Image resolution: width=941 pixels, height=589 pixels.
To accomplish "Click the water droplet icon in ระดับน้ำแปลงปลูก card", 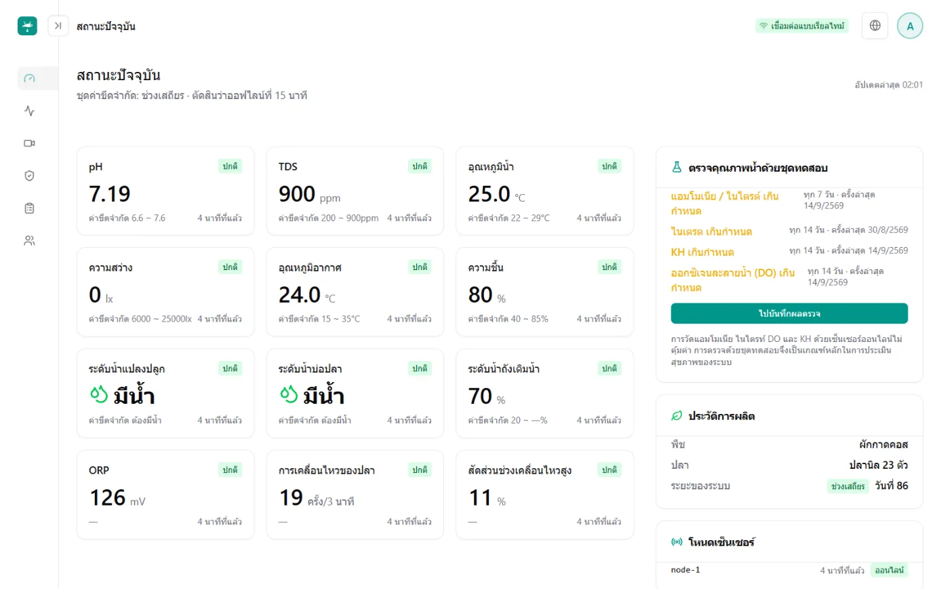I will pyautogui.click(x=99, y=394).
